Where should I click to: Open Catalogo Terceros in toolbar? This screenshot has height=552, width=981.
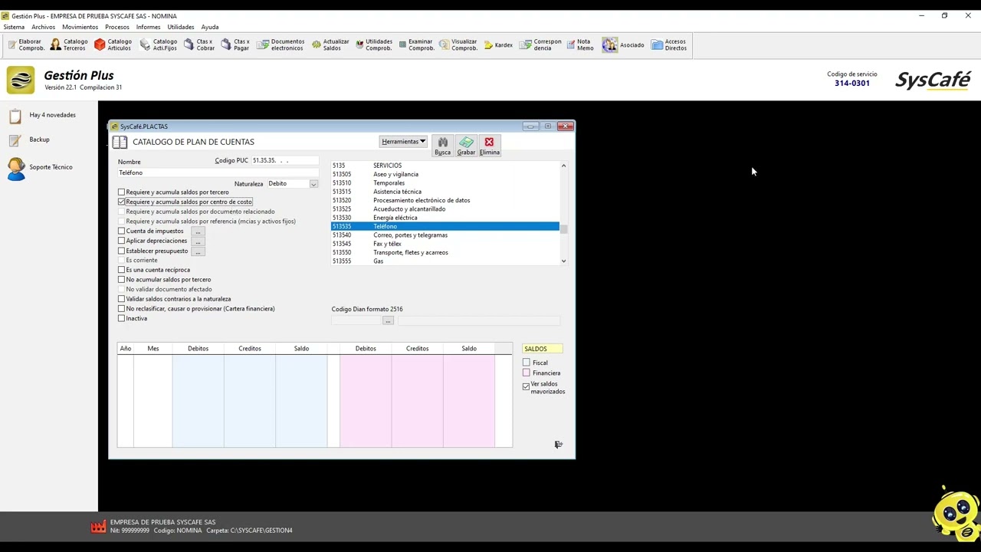pos(69,45)
